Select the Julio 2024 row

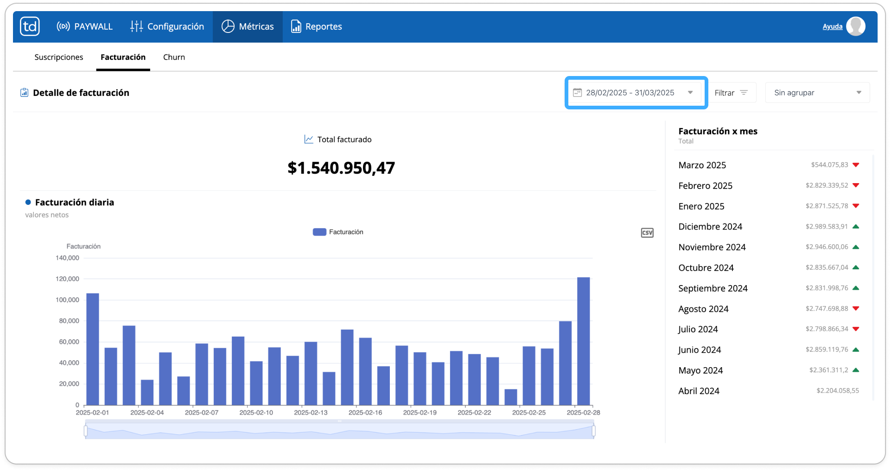(769, 329)
